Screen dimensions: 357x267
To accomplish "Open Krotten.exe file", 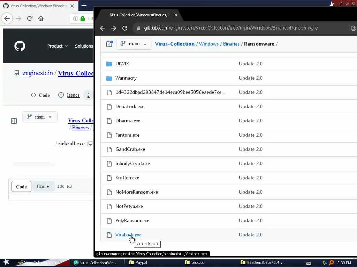I will (x=127, y=178).
